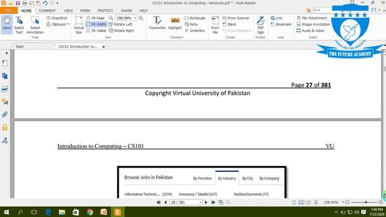Switch to the HOME ribbon tab
Viewport: 386px width, 217px height.
click(27, 11)
